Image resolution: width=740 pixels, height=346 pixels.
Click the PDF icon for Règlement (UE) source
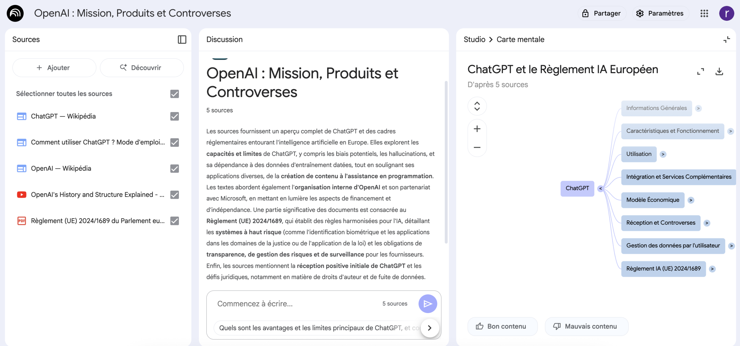point(22,221)
